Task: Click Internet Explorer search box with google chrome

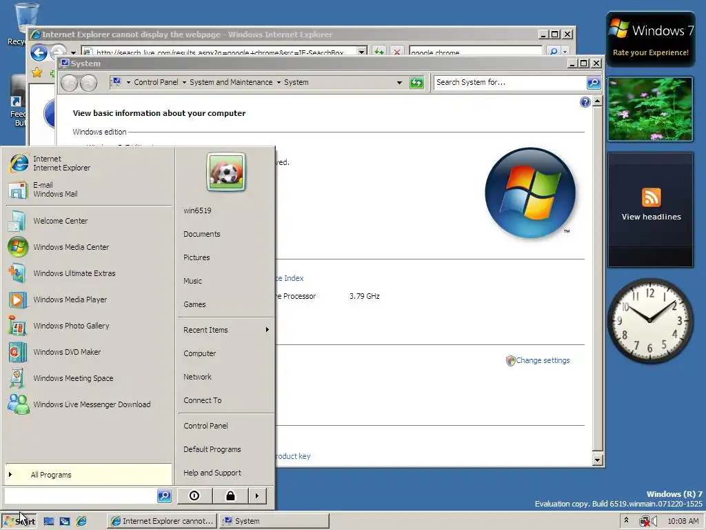Action: [476, 52]
